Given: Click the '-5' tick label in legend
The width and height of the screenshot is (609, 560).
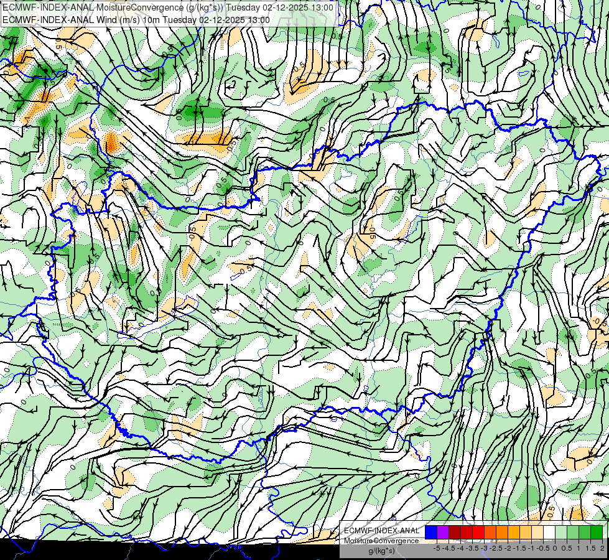Looking at the screenshot, I should [437, 548].
